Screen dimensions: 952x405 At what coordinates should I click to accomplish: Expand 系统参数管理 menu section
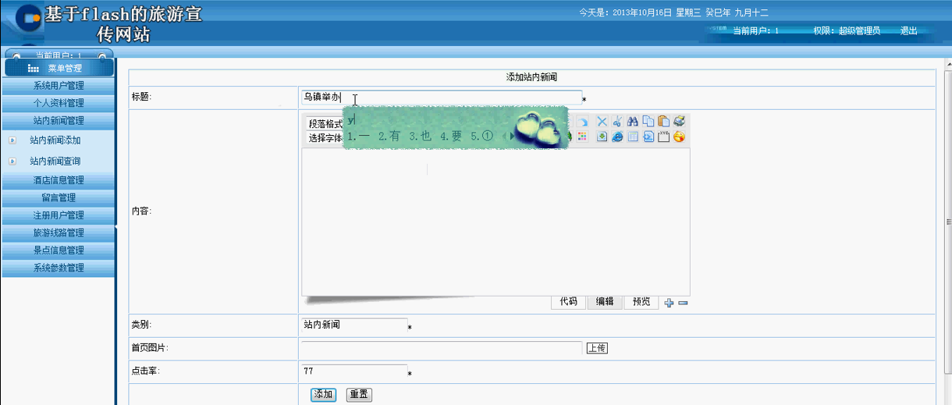click(59, 268)
